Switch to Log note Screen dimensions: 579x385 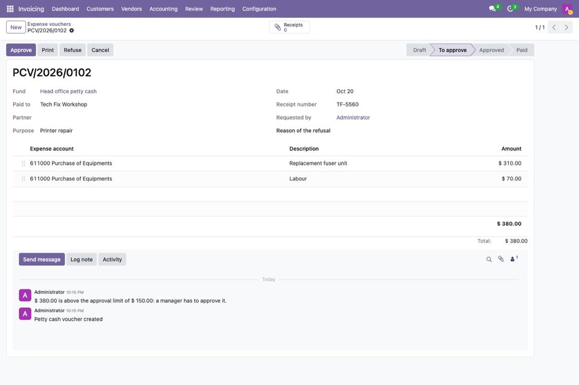pyautogui.click(x=82, y=259)
